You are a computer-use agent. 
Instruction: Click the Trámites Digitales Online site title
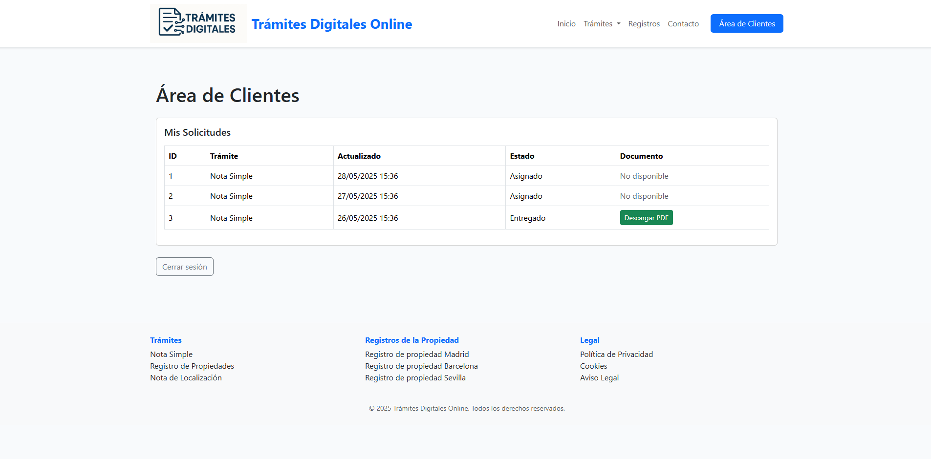click(332, 24)
